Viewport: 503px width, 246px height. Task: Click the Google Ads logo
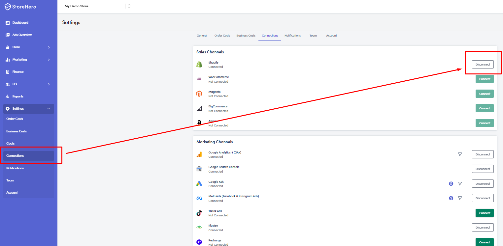click(199, 184)
